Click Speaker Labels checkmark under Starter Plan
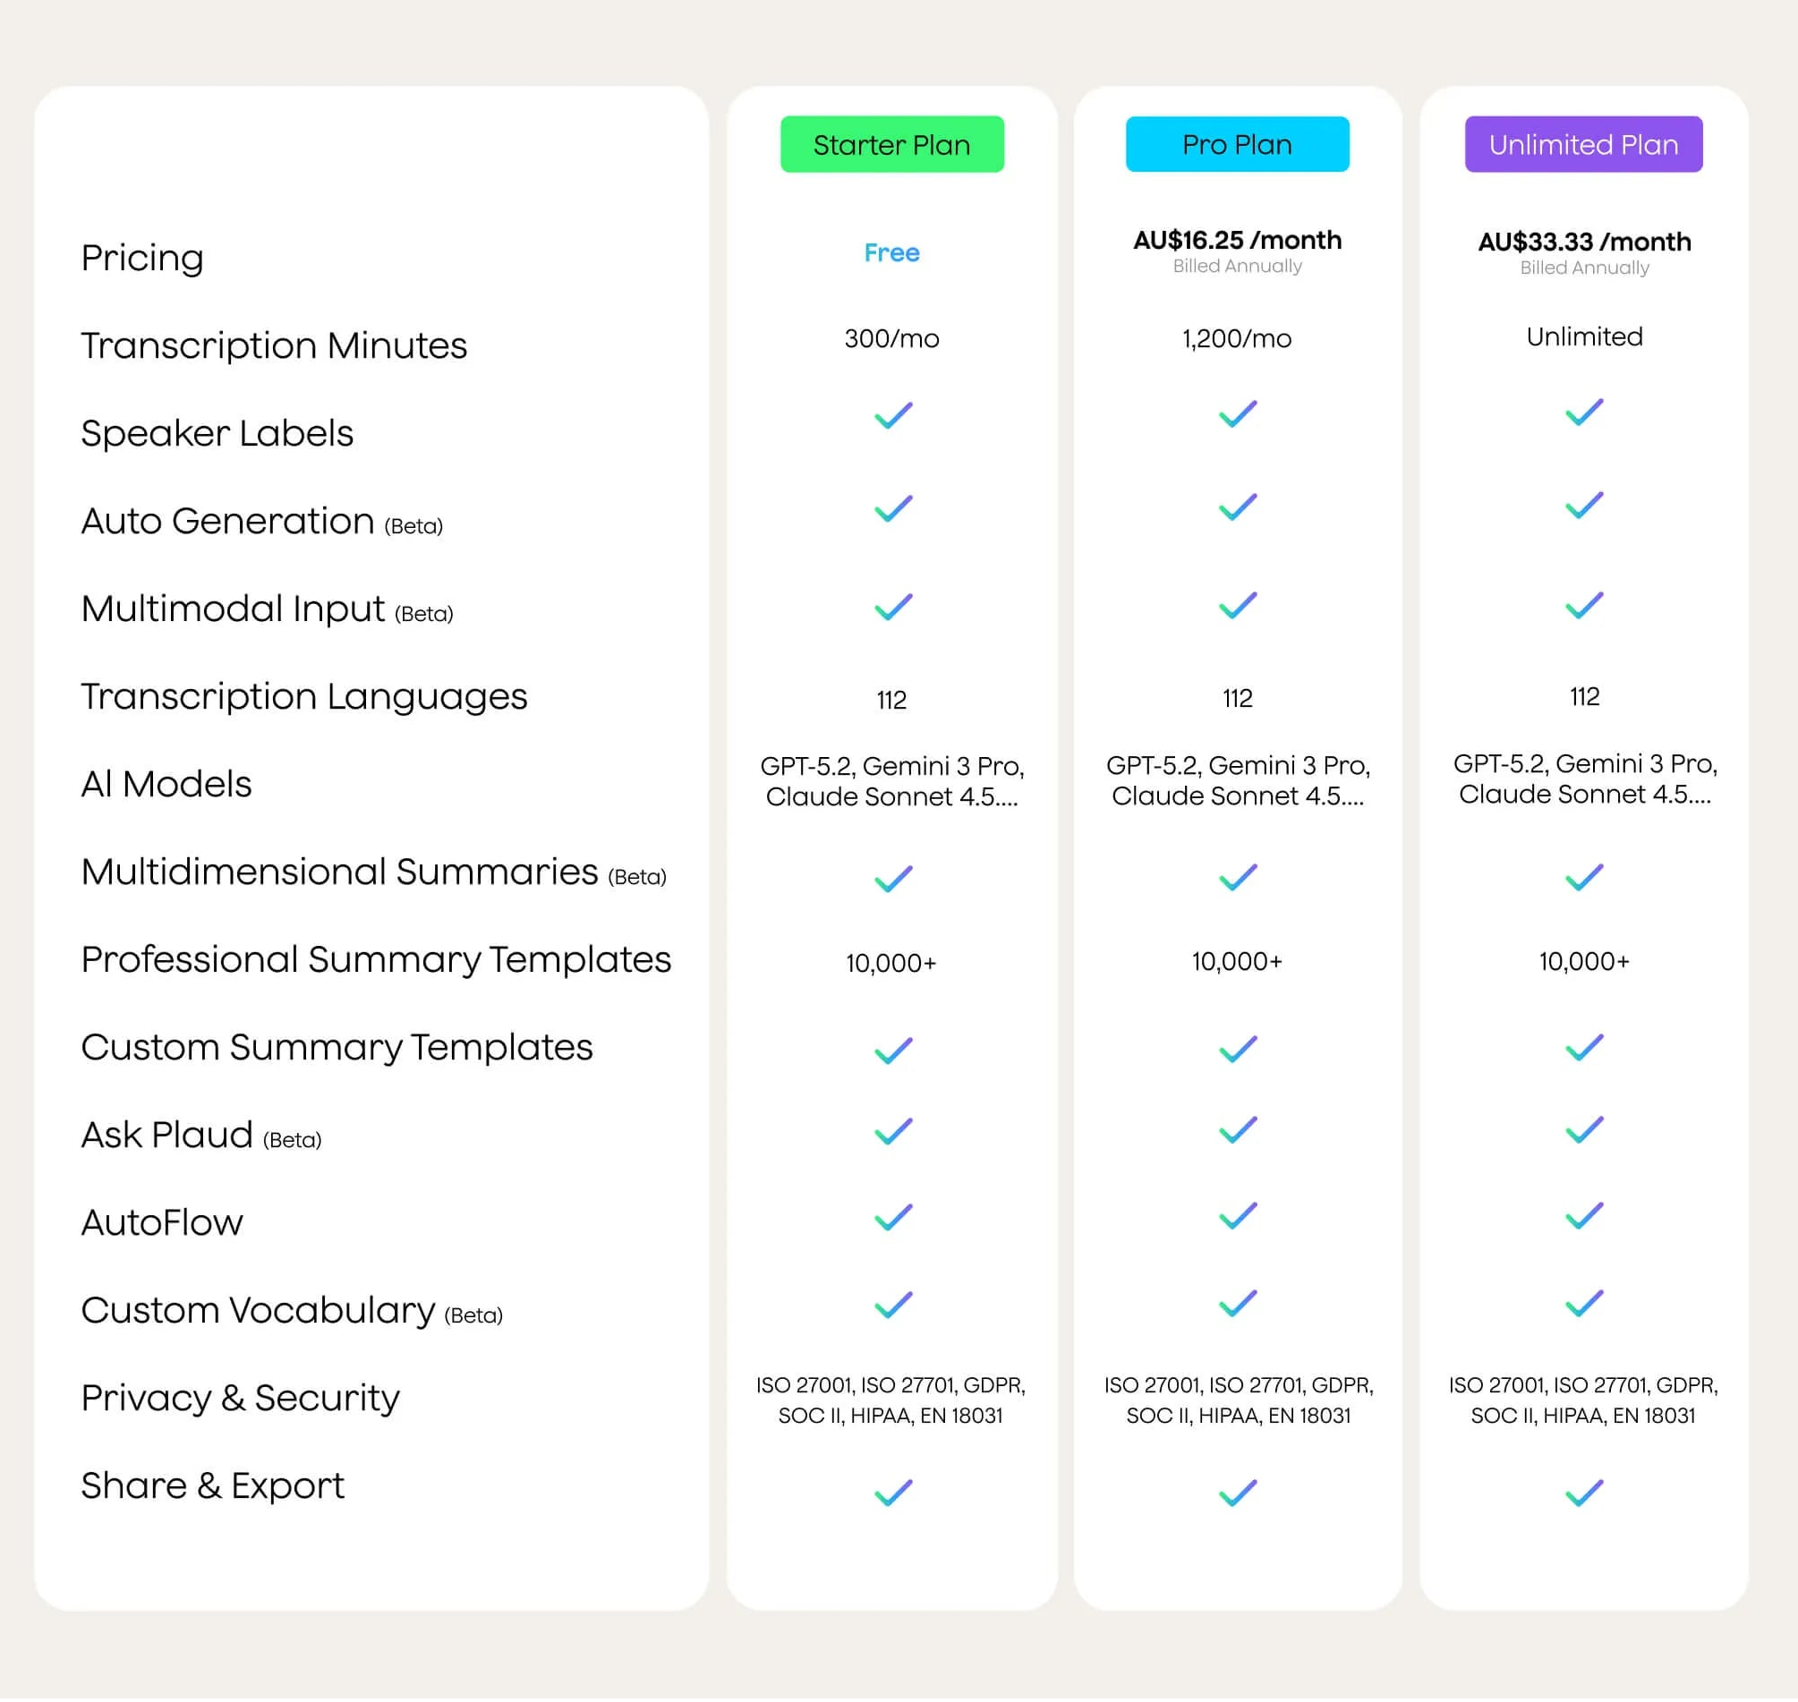The height and width of the screenshot is (1702, 1798). (x=892, y=415)
